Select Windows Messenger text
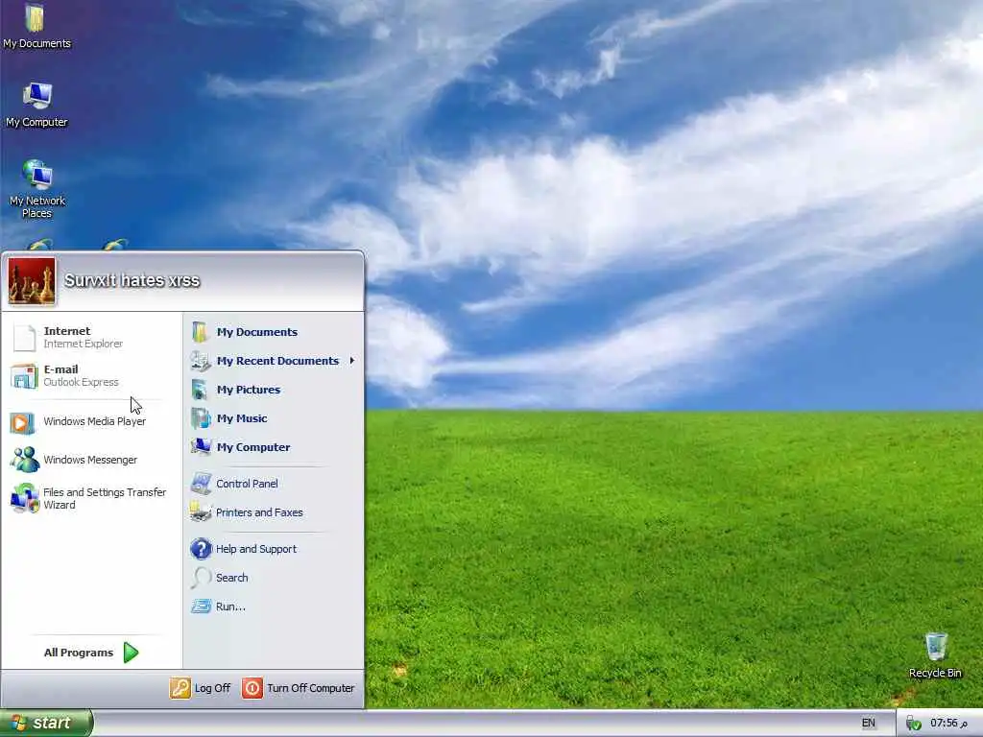This screenshot has height=737, width=983. [90, 460]
